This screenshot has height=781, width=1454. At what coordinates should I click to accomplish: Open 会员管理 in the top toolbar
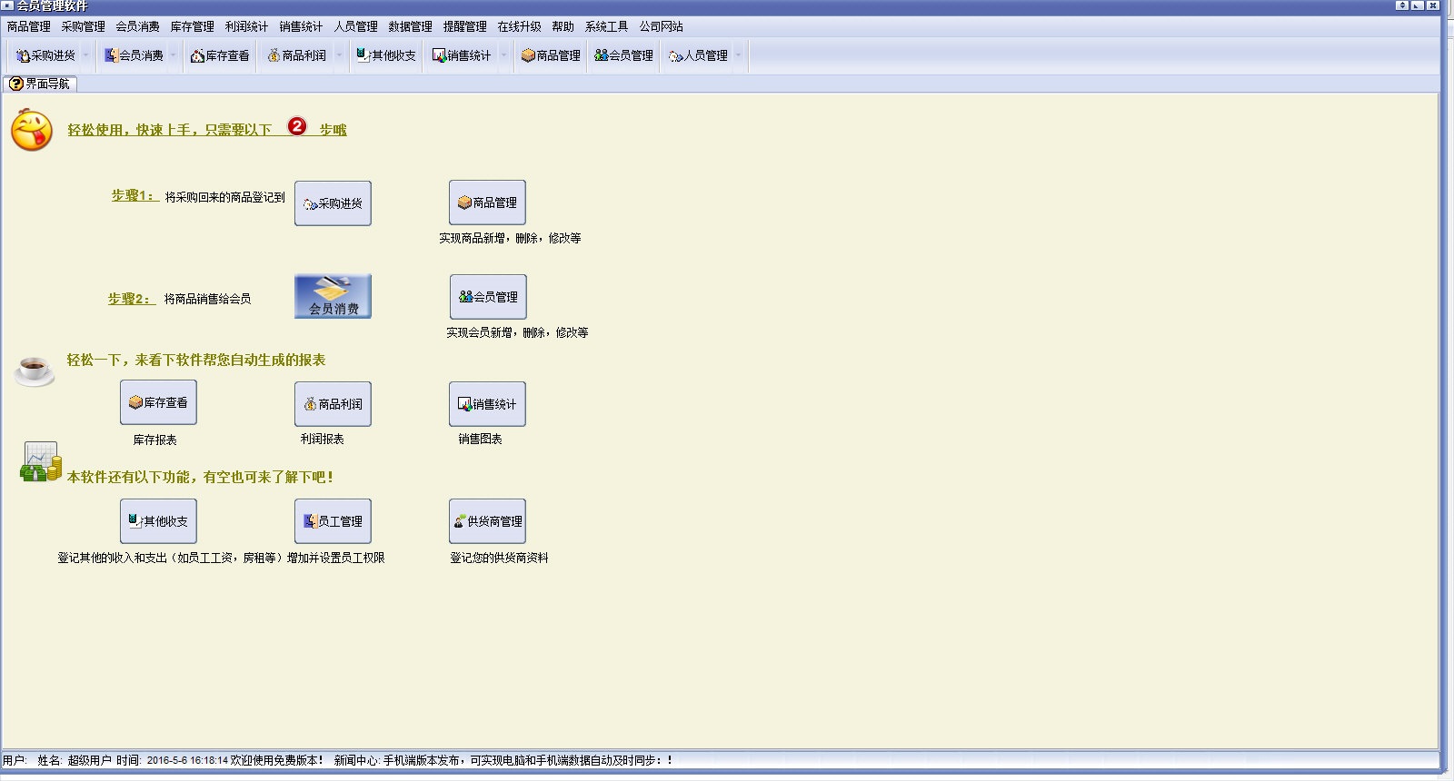point(623,55)
